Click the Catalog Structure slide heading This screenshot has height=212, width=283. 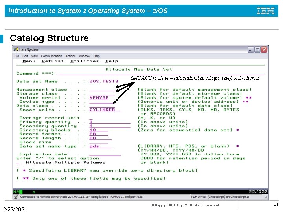click(x=49, y=38)
